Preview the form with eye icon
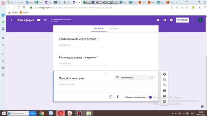This screenshot has height=116, width=207. (165, 20)
